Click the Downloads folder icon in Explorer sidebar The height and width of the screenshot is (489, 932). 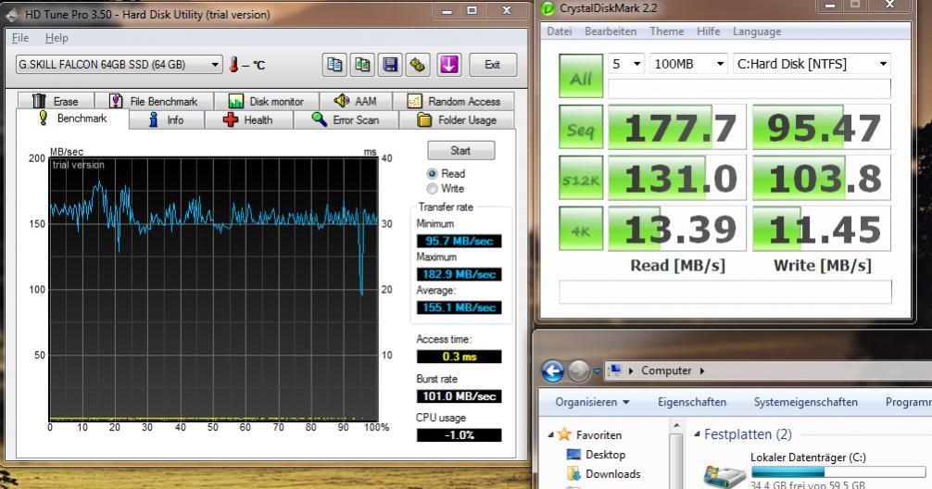(573, 473)
